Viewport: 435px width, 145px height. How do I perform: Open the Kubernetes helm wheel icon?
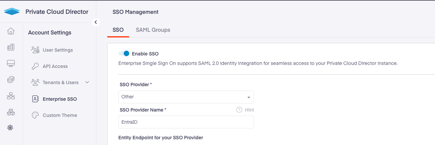click(x=10, y=128)
